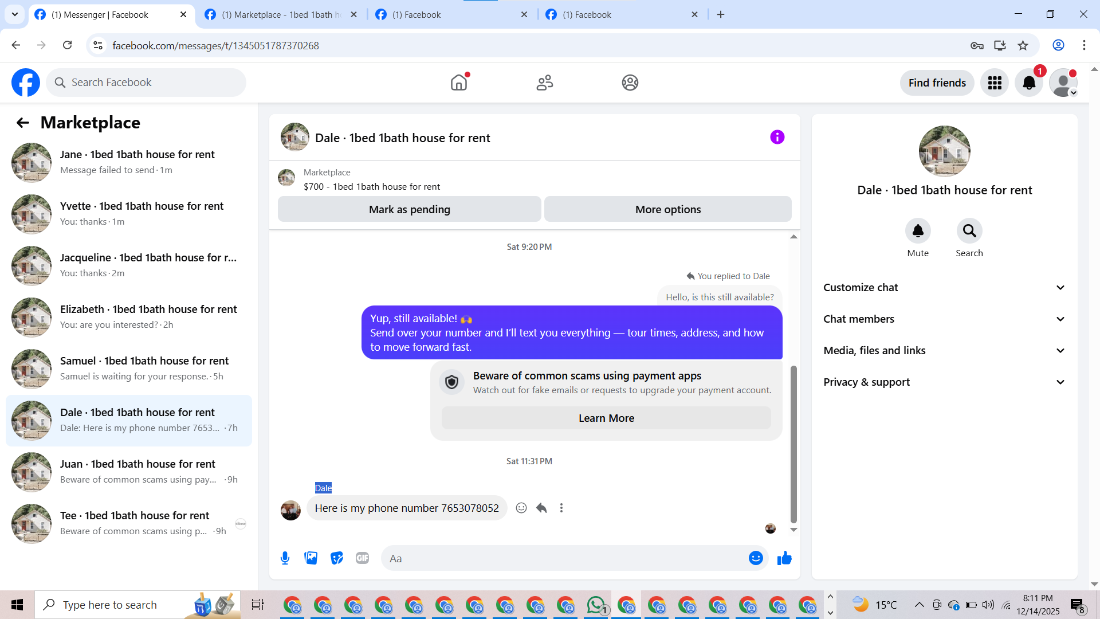This screenshot has height=619, width=1100.
Task: Click the voice clip microphone icon
Action: (x=285, y=558)
